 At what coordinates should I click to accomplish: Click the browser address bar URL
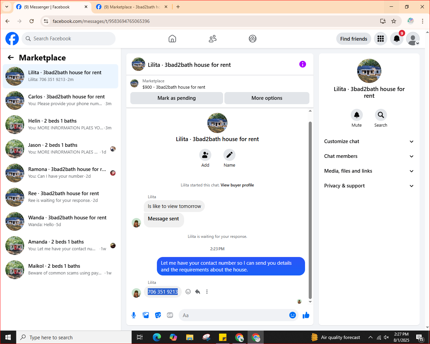point(101,21)
